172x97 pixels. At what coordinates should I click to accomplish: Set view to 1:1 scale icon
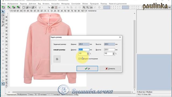(x=91, y=7)
